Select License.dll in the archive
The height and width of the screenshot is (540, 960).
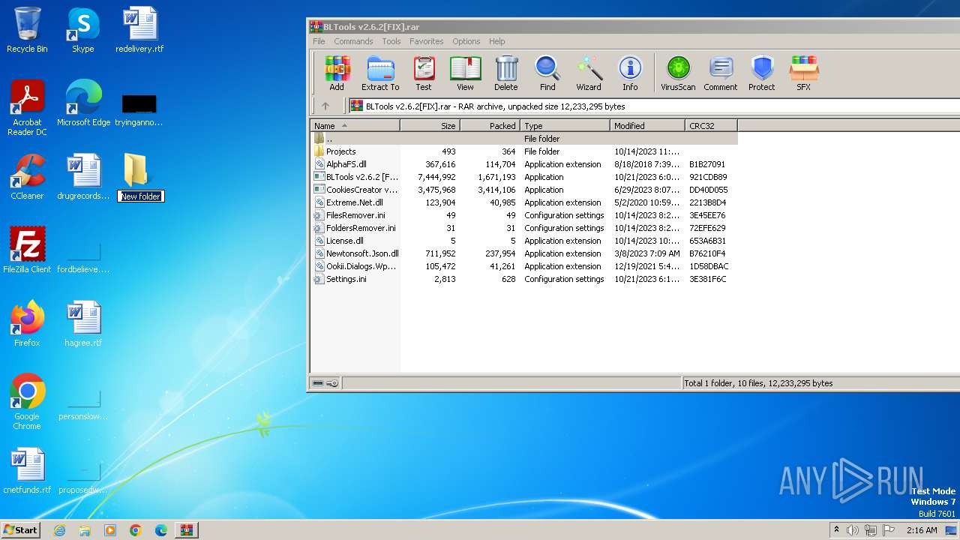[524, 241]
